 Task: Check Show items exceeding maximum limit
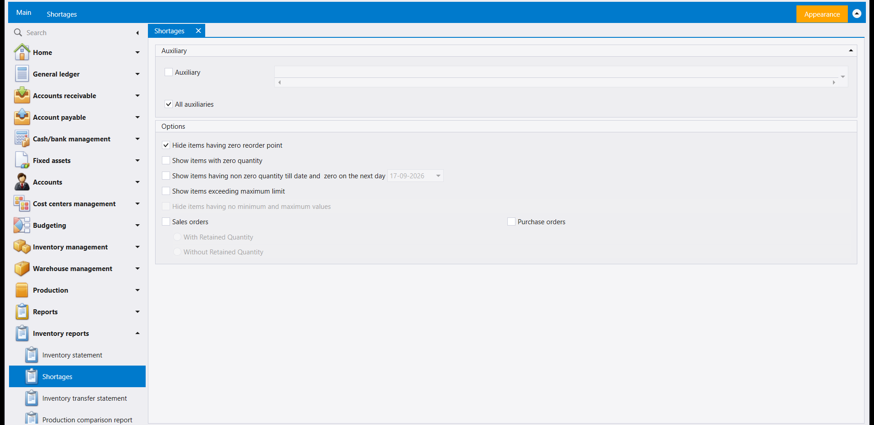[x=166, y=191]
